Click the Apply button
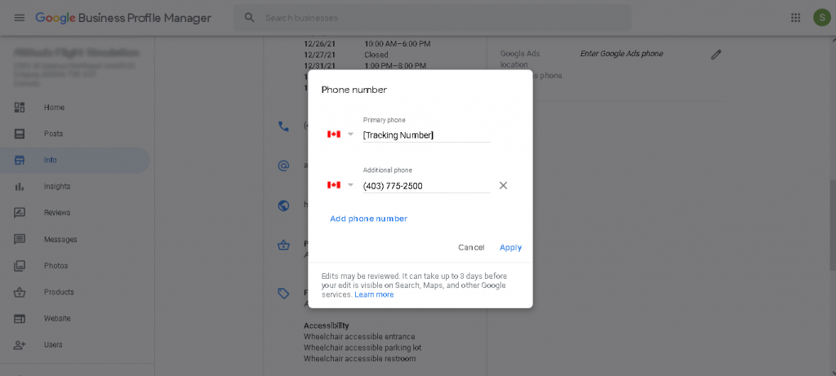The height and width of the screenshot is (376, 836). click(511, 247)
